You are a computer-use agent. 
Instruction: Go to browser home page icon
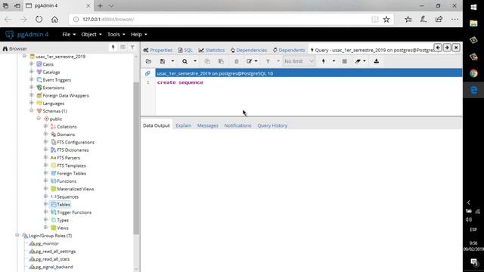(x=54, y=20)
